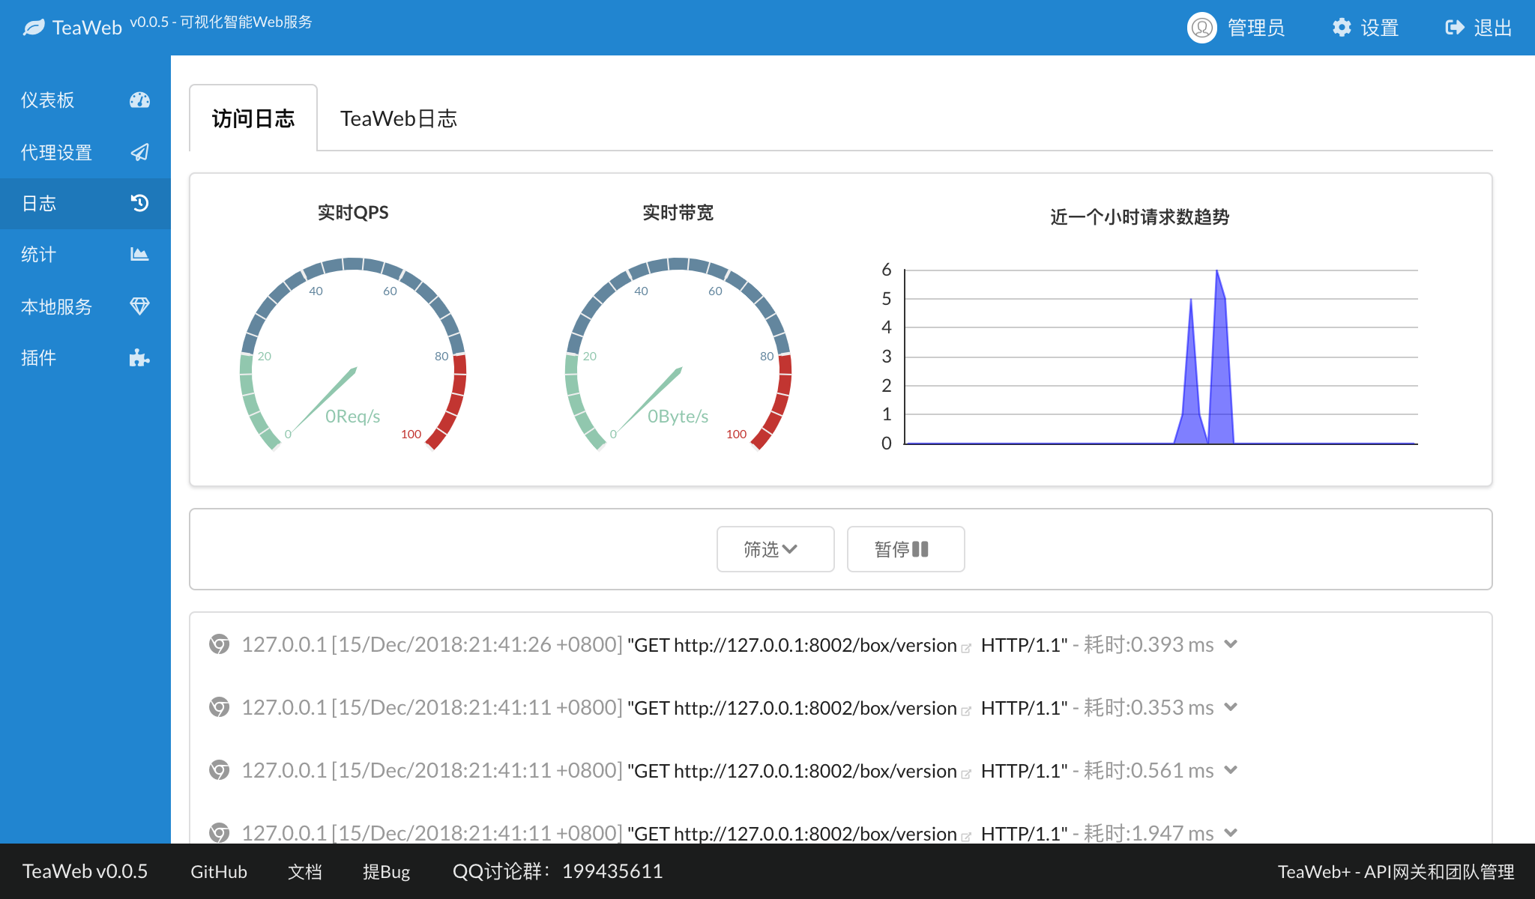Open 代理设置 in the sidebar
This screenshot has width=1535, height=899.
pyautogui.click(x=85, y=152)
